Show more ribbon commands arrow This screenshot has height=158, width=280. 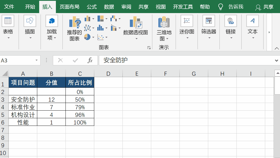tap(269, 32)
